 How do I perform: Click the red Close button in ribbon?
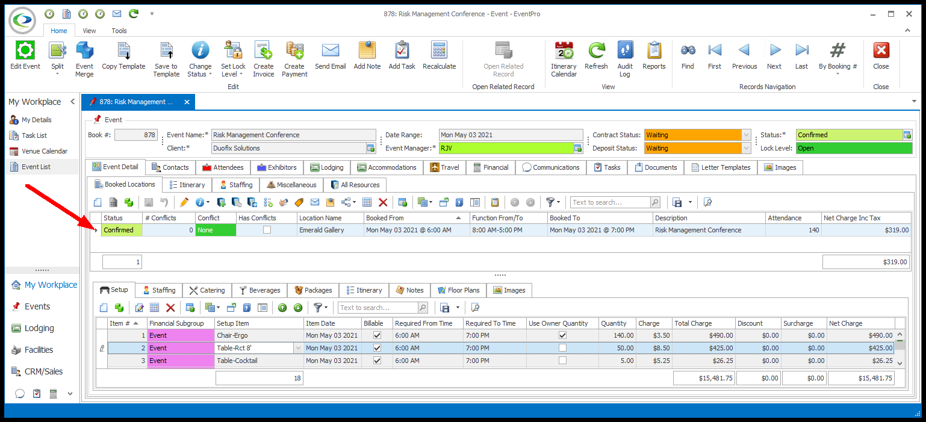[881, 56]
